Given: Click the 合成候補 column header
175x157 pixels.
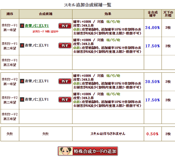Looking at the screenshot, I should point(46,14).
